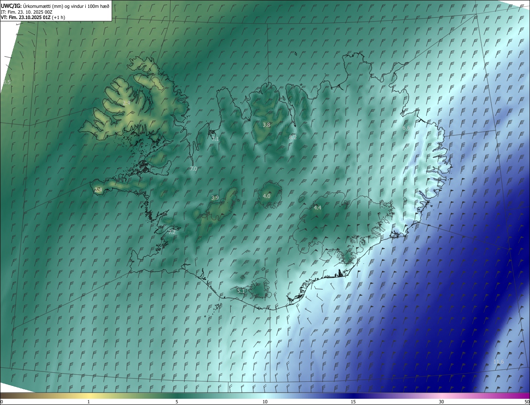Click the colorbar tick label "30"
The width and height of the screenshot is (530, 405).
click(441, 402)
